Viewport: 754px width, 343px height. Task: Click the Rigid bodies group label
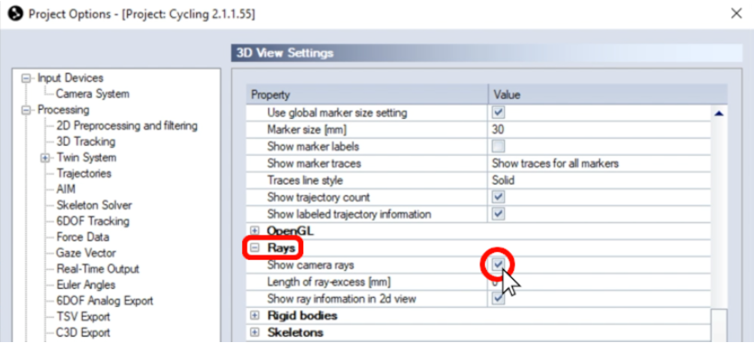[302, 316]
